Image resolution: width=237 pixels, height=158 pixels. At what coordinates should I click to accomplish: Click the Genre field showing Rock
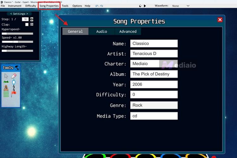coord(154,105)
